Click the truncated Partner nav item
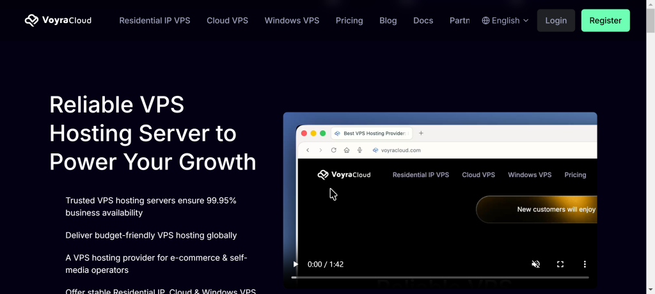The width and height of the screenshot is (655, 294). click(459, 20)
